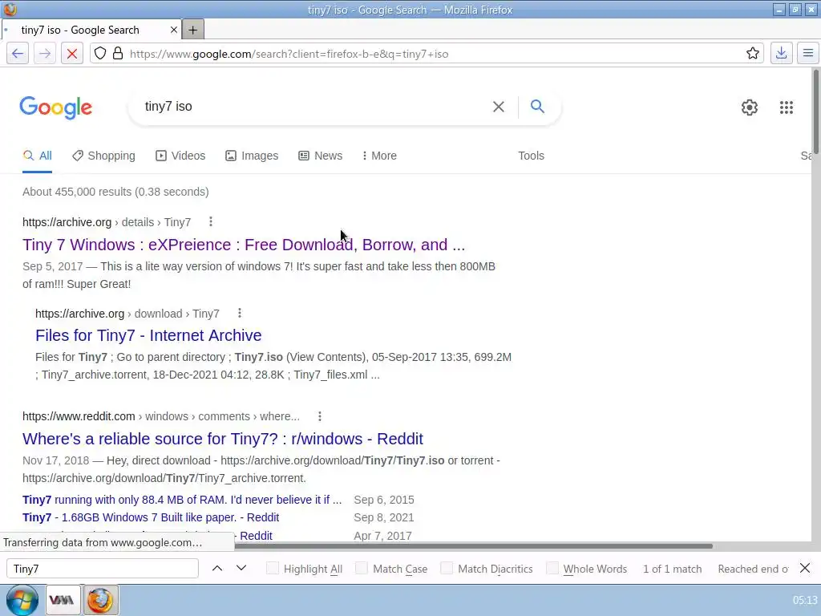This screenshot has height=616, width=821.
Task: Click the padlock site info icon
Action: click(x=118, y=54)
